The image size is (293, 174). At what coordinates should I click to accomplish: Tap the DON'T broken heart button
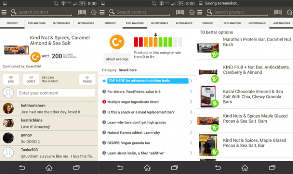pyautogui.click(x=31, y=79)
